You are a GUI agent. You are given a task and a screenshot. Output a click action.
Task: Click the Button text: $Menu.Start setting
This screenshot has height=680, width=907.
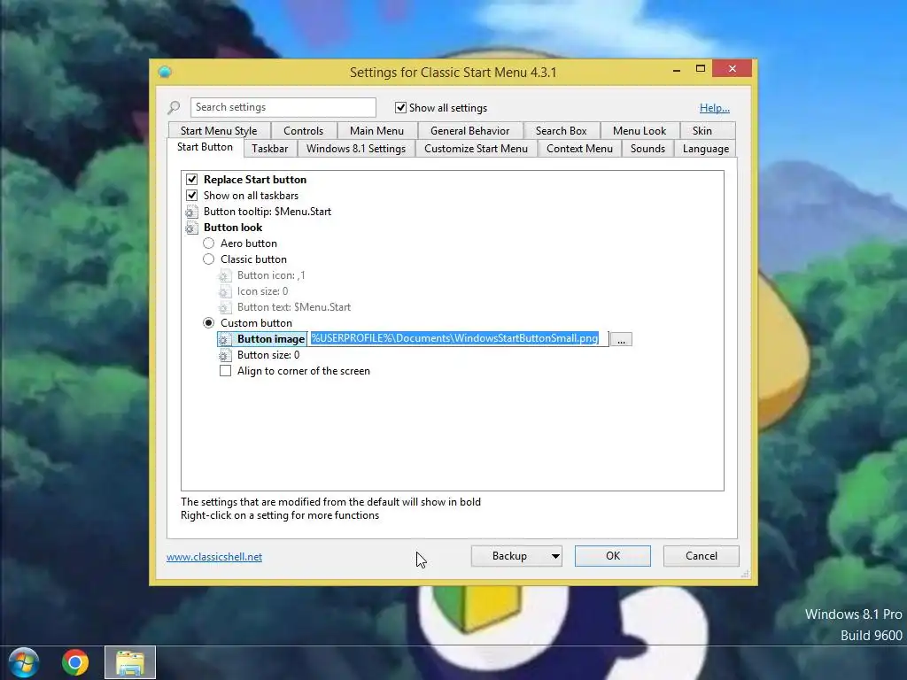click(x=294, y=307)
